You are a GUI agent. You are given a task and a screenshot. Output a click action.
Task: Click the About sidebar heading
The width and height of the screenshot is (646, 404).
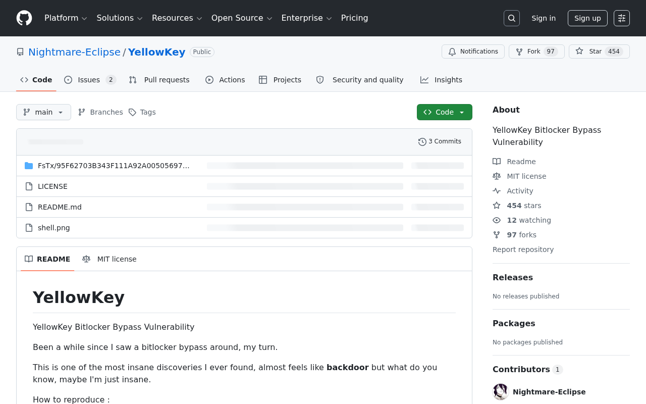[506, 110]
